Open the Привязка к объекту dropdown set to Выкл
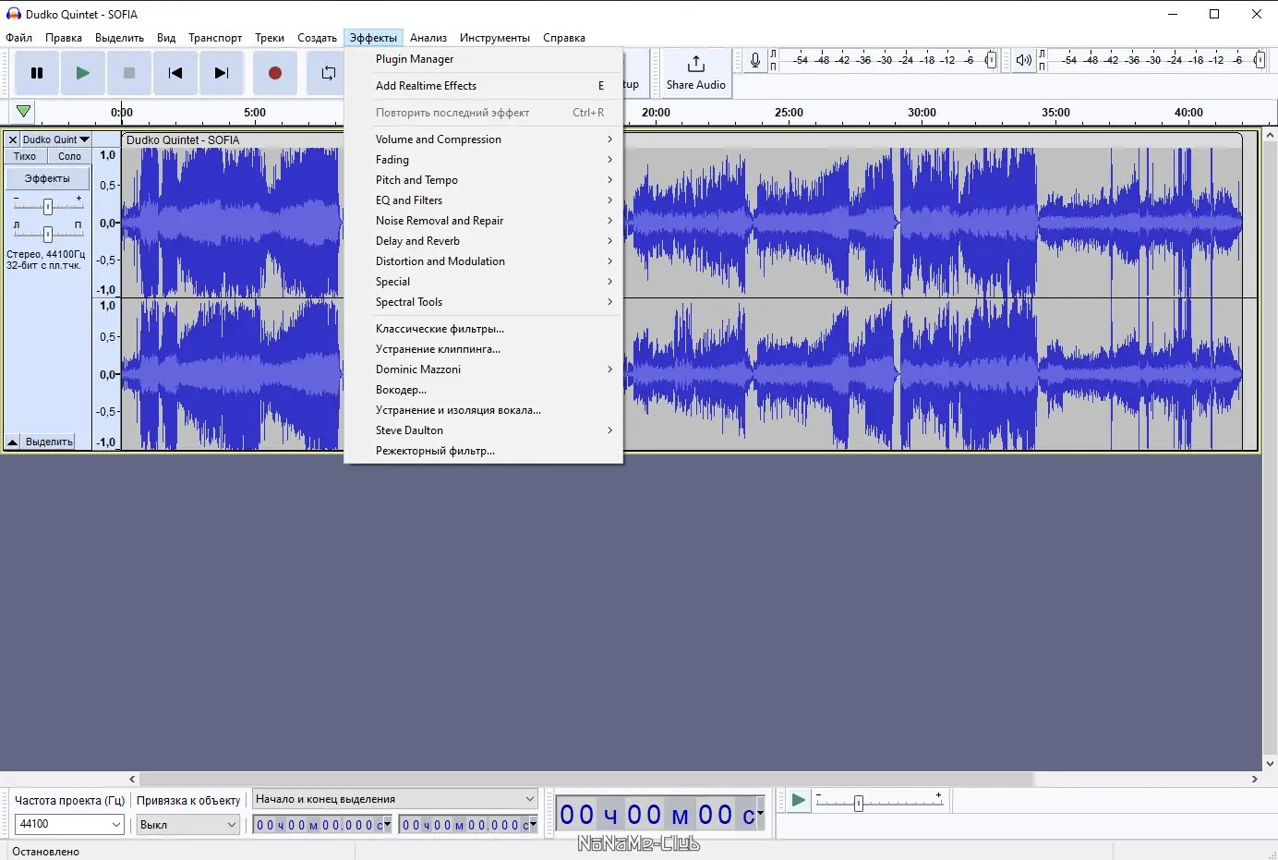Viewport: 1278px width, 860px height. (x=187, y=824)
